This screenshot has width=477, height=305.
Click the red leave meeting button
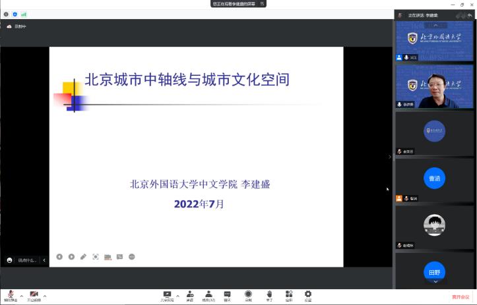pos(461,296)
